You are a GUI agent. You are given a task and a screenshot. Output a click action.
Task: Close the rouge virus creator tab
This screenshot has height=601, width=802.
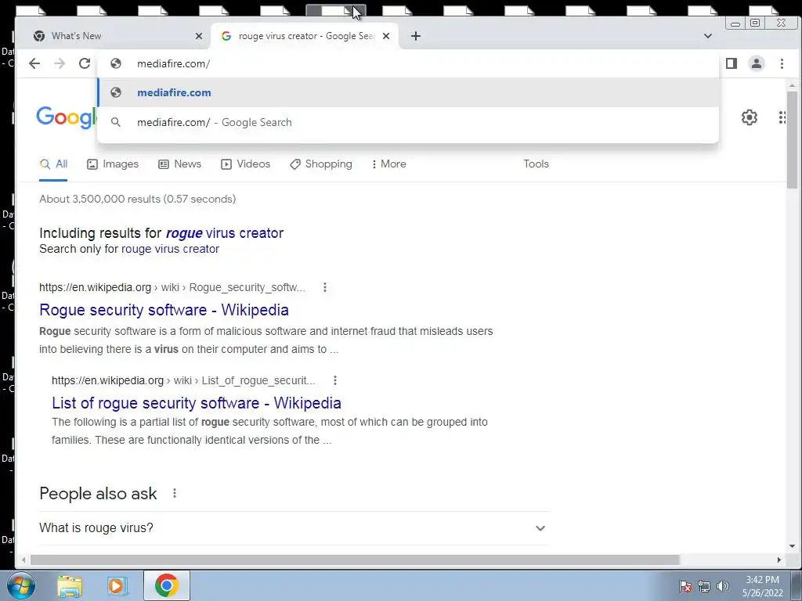386,36
